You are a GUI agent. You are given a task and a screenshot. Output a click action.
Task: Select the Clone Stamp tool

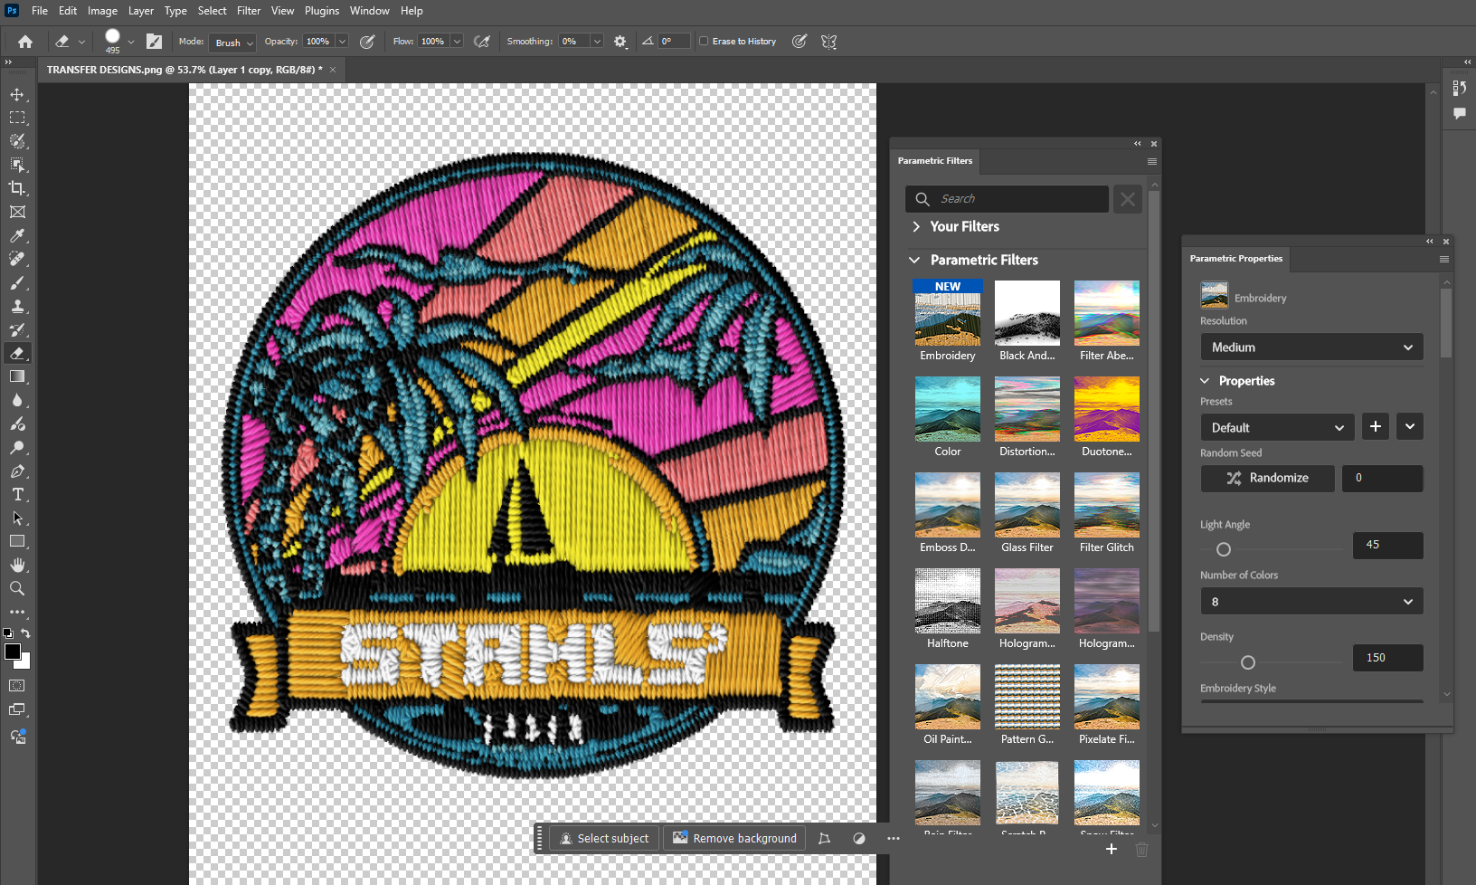tap(17, 306)
